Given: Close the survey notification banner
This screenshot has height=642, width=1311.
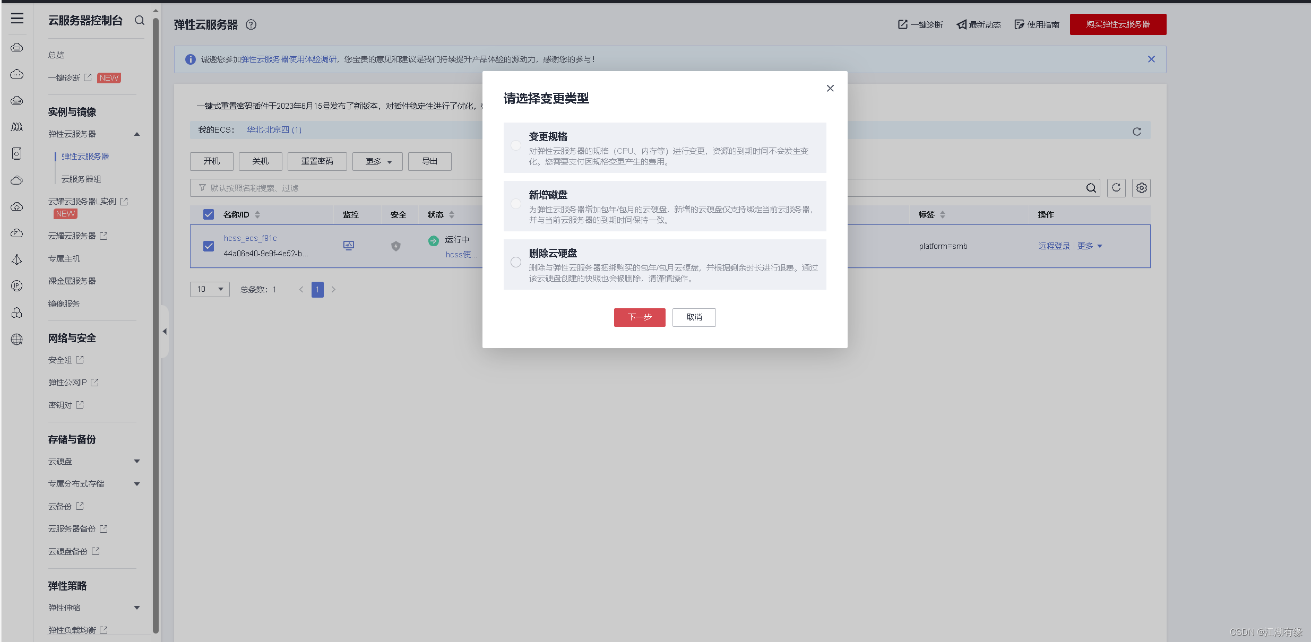Looking at the screenshot, I should click(x=1151, y=59).
